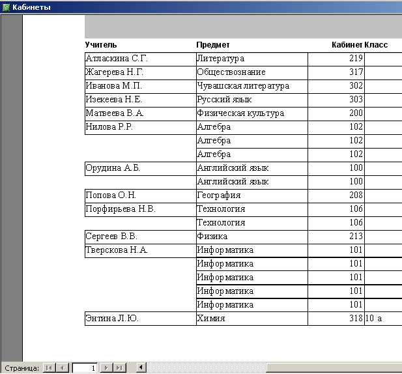
Task: Click subject cell Чувашская литература
Action: click(252, 87)
